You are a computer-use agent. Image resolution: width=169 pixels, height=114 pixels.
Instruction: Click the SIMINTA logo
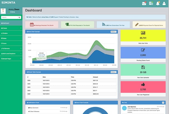[8, 3]
